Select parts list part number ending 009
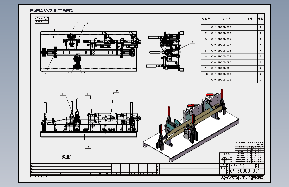289x187 pixels. pyautogui.click(x=221, y=56)
